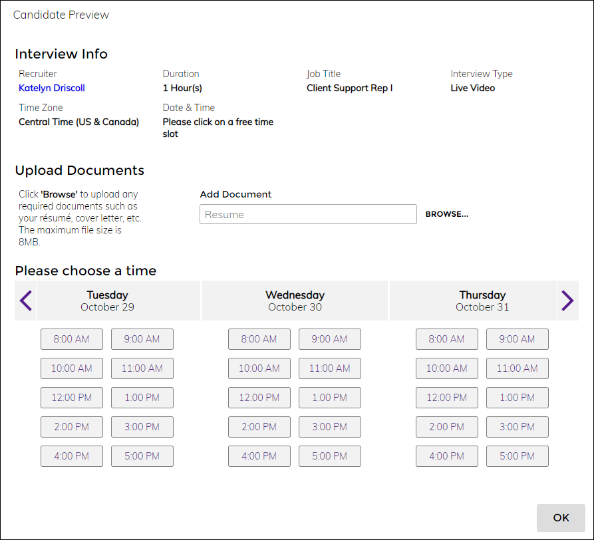Open recruiter Katelyn Driscoll link
This screenshot has width=594, height=540.
click(52, 88)
